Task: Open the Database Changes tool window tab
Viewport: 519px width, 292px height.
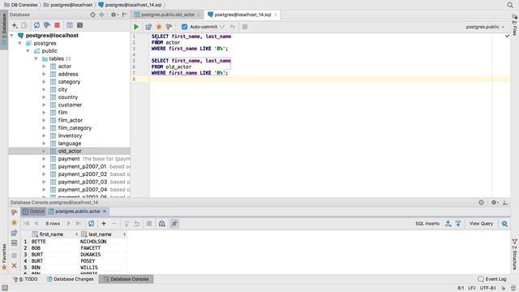Action: point(71,279)
